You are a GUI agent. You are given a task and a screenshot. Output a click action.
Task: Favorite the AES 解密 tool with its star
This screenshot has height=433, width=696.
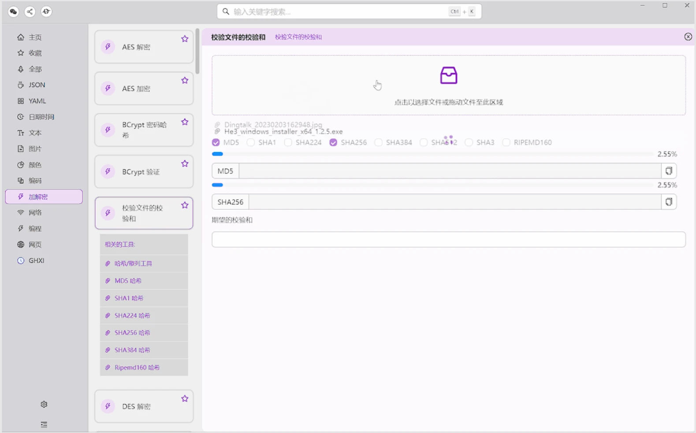coord(185,39)
